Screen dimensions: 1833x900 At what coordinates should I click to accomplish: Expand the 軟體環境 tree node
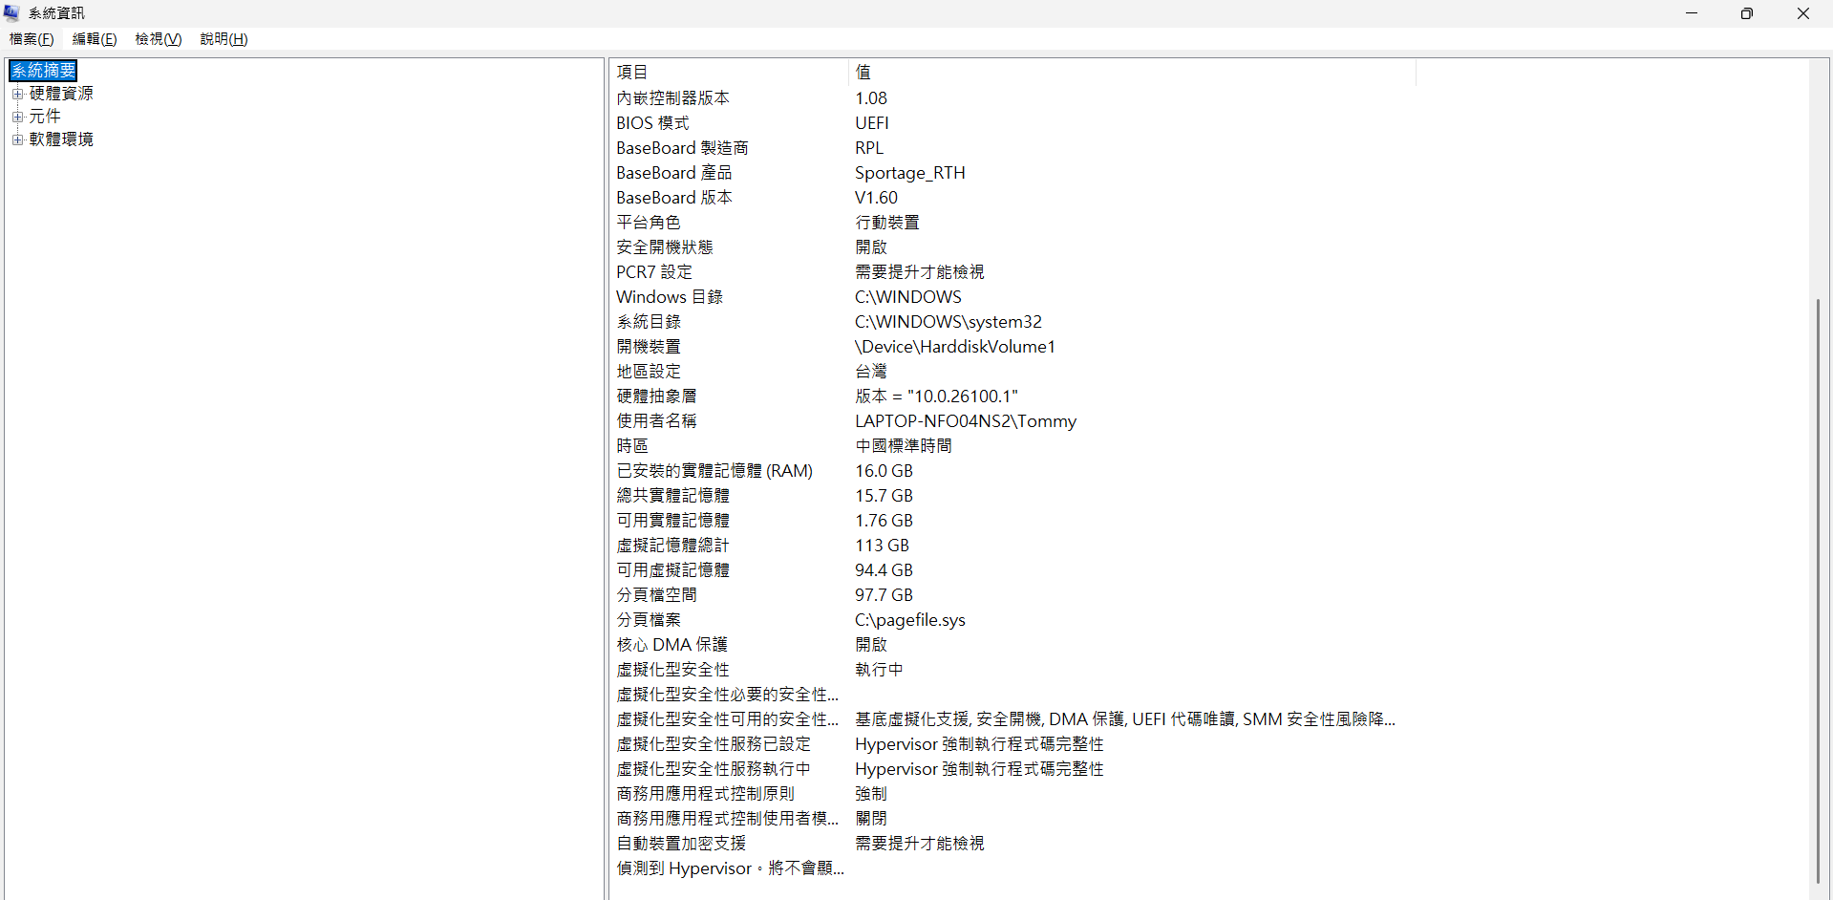click(17, 139)
